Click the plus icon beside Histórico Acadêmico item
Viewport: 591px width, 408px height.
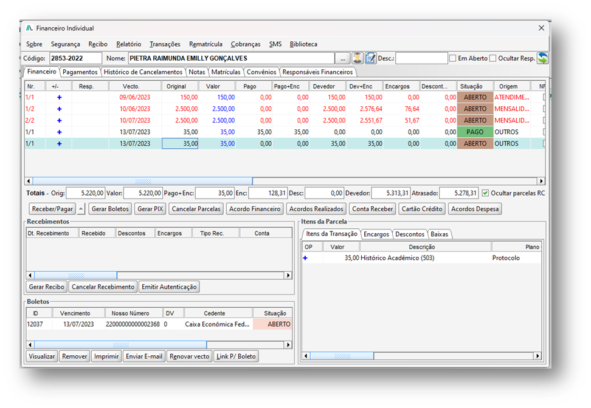[x=305, y=258]
